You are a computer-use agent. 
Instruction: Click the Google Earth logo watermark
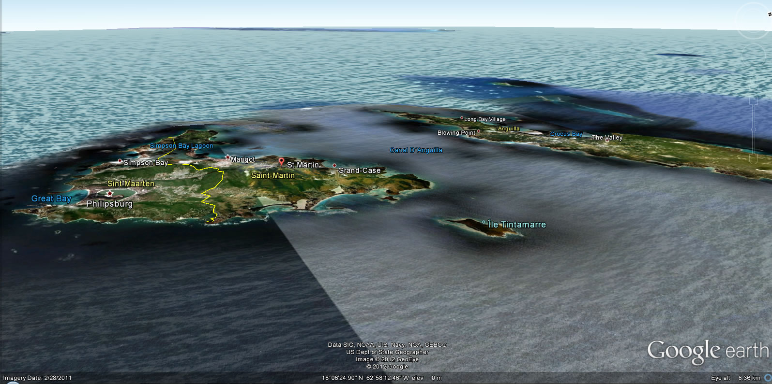[x=708, y=351]
